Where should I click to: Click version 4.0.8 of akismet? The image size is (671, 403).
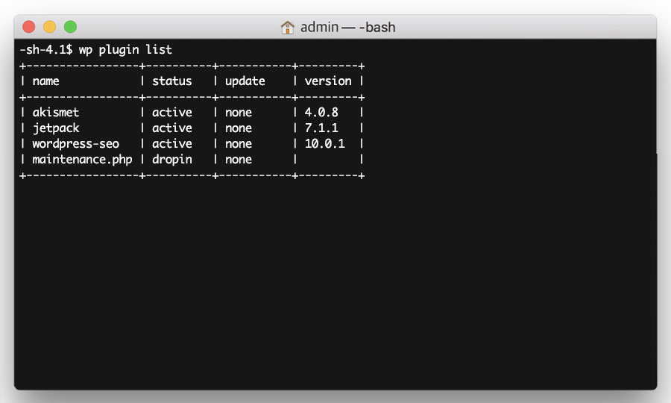[321, 112]
